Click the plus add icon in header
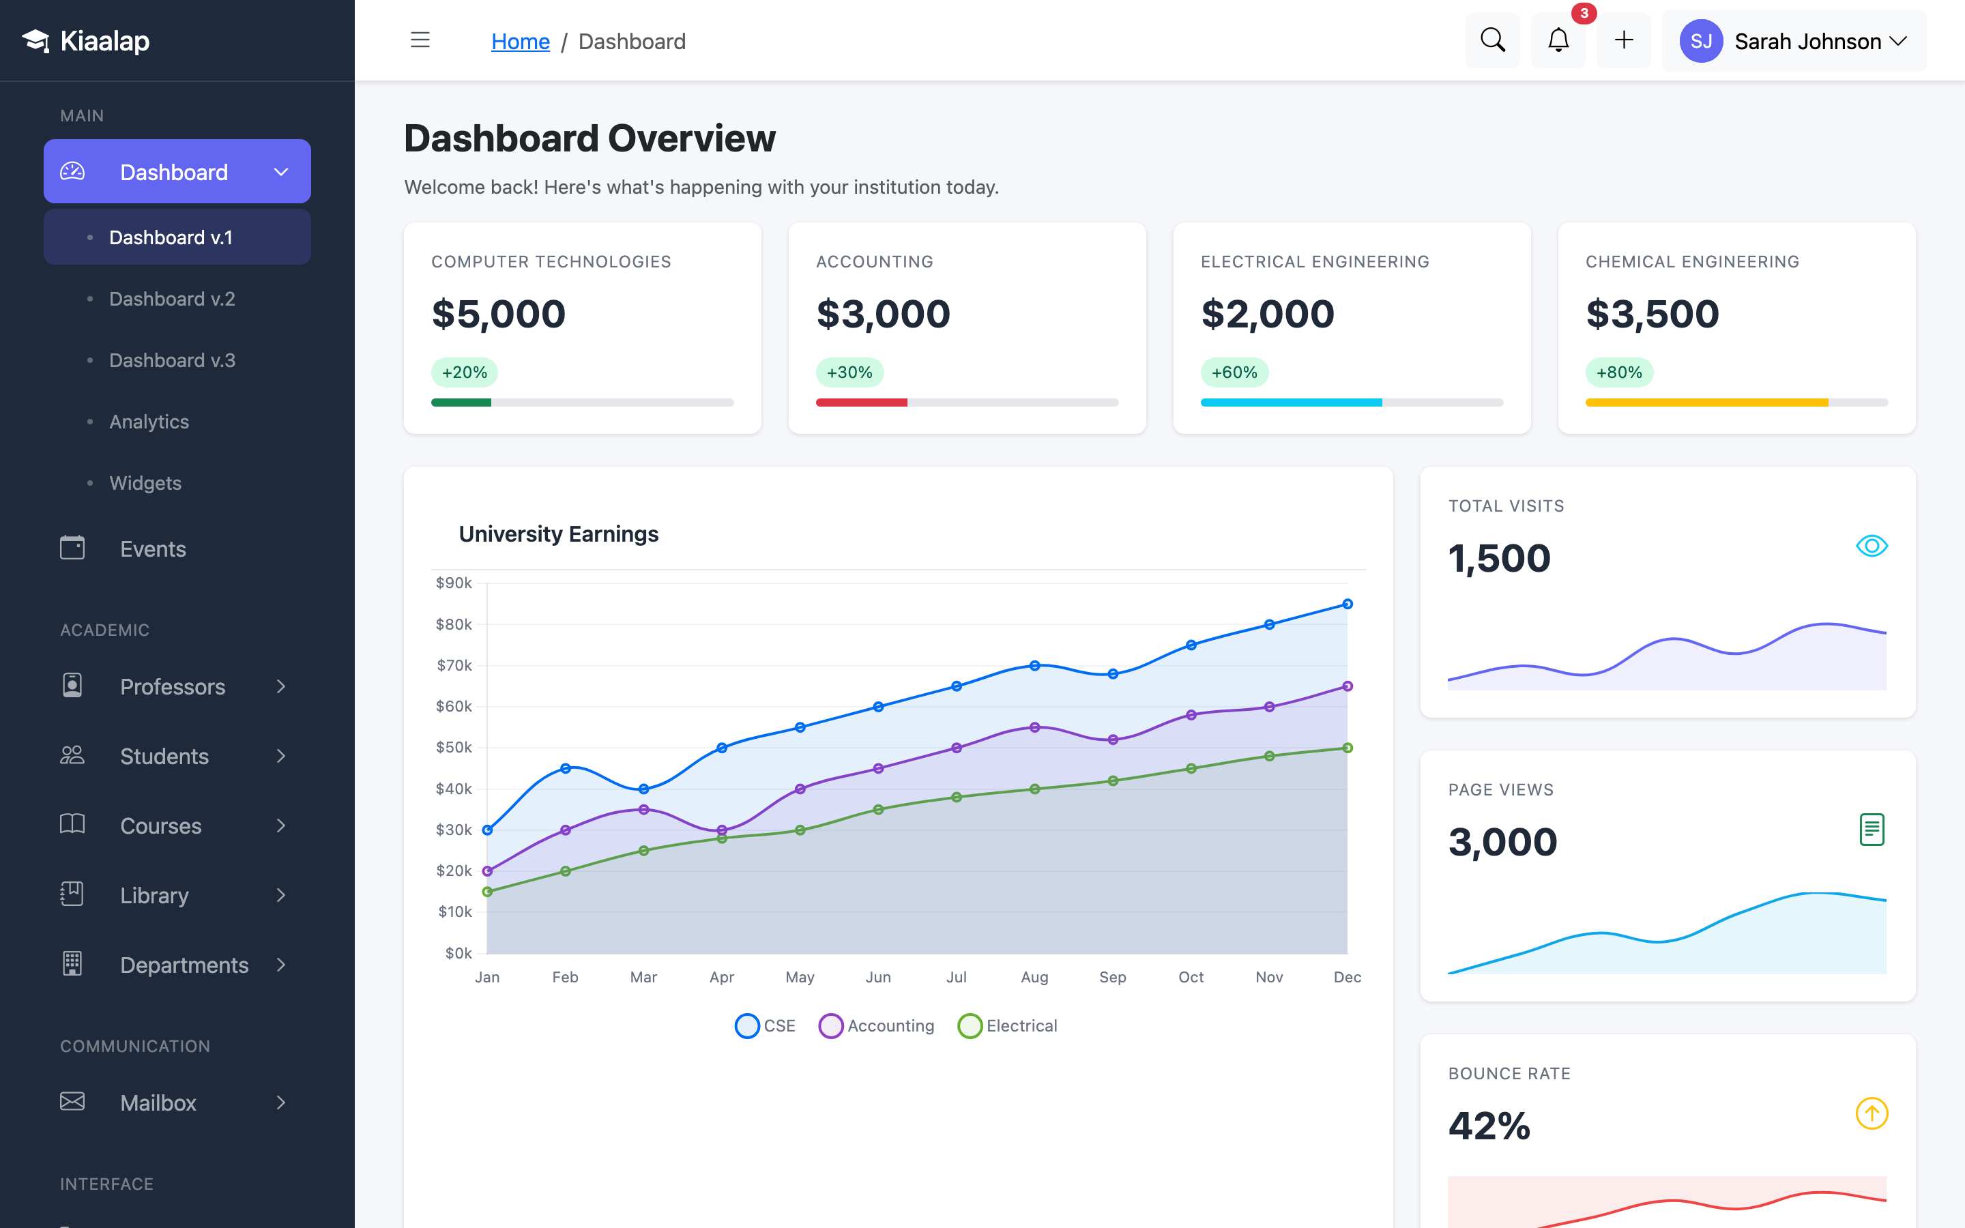Image resolution: width=1965 pixels, height=1228 pixels. point(1623,40)
